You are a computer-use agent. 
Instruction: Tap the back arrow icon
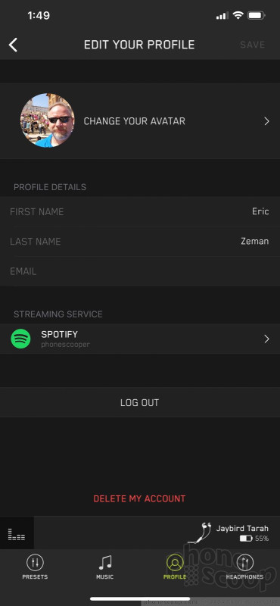tap(13, 45)
